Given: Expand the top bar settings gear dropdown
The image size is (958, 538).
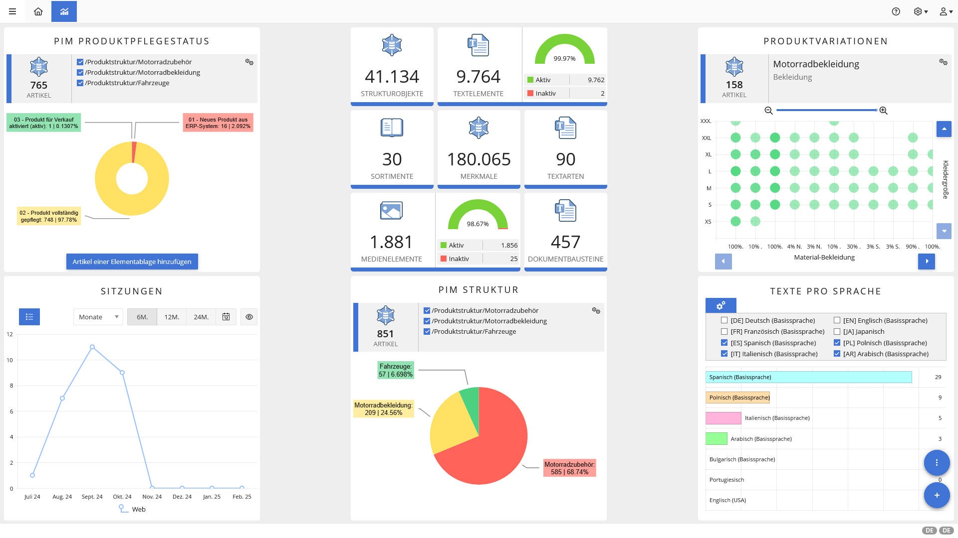Looking at the screenshot, I should [920, 11].
